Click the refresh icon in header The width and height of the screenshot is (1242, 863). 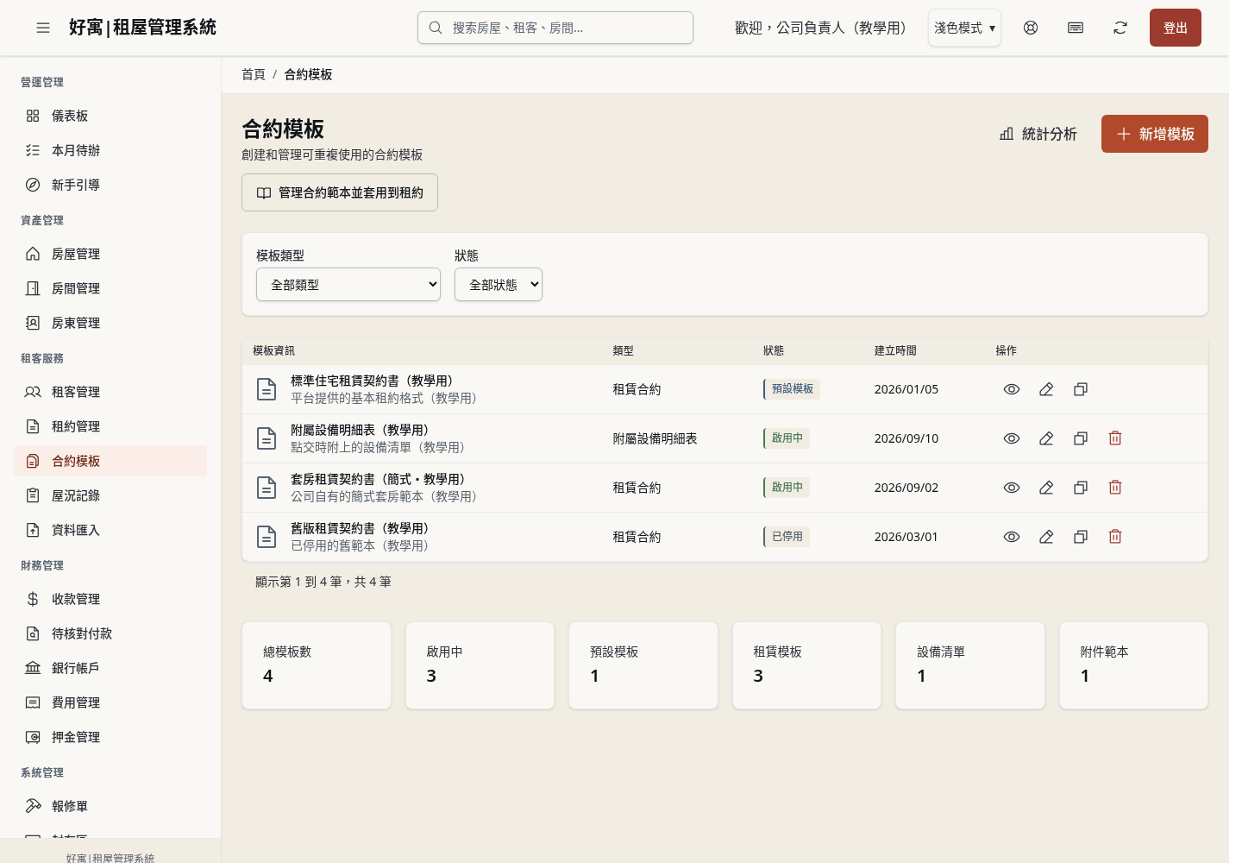click(x=1120, y=28)
